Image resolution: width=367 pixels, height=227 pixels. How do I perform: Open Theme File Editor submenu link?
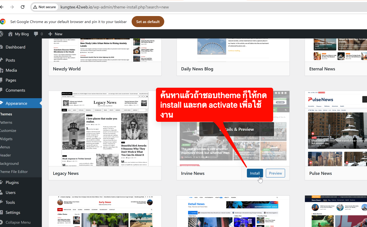14,172
